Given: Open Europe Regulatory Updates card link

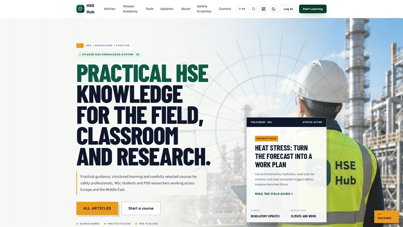Looking at the screenshot, I should tap(266, 214).
